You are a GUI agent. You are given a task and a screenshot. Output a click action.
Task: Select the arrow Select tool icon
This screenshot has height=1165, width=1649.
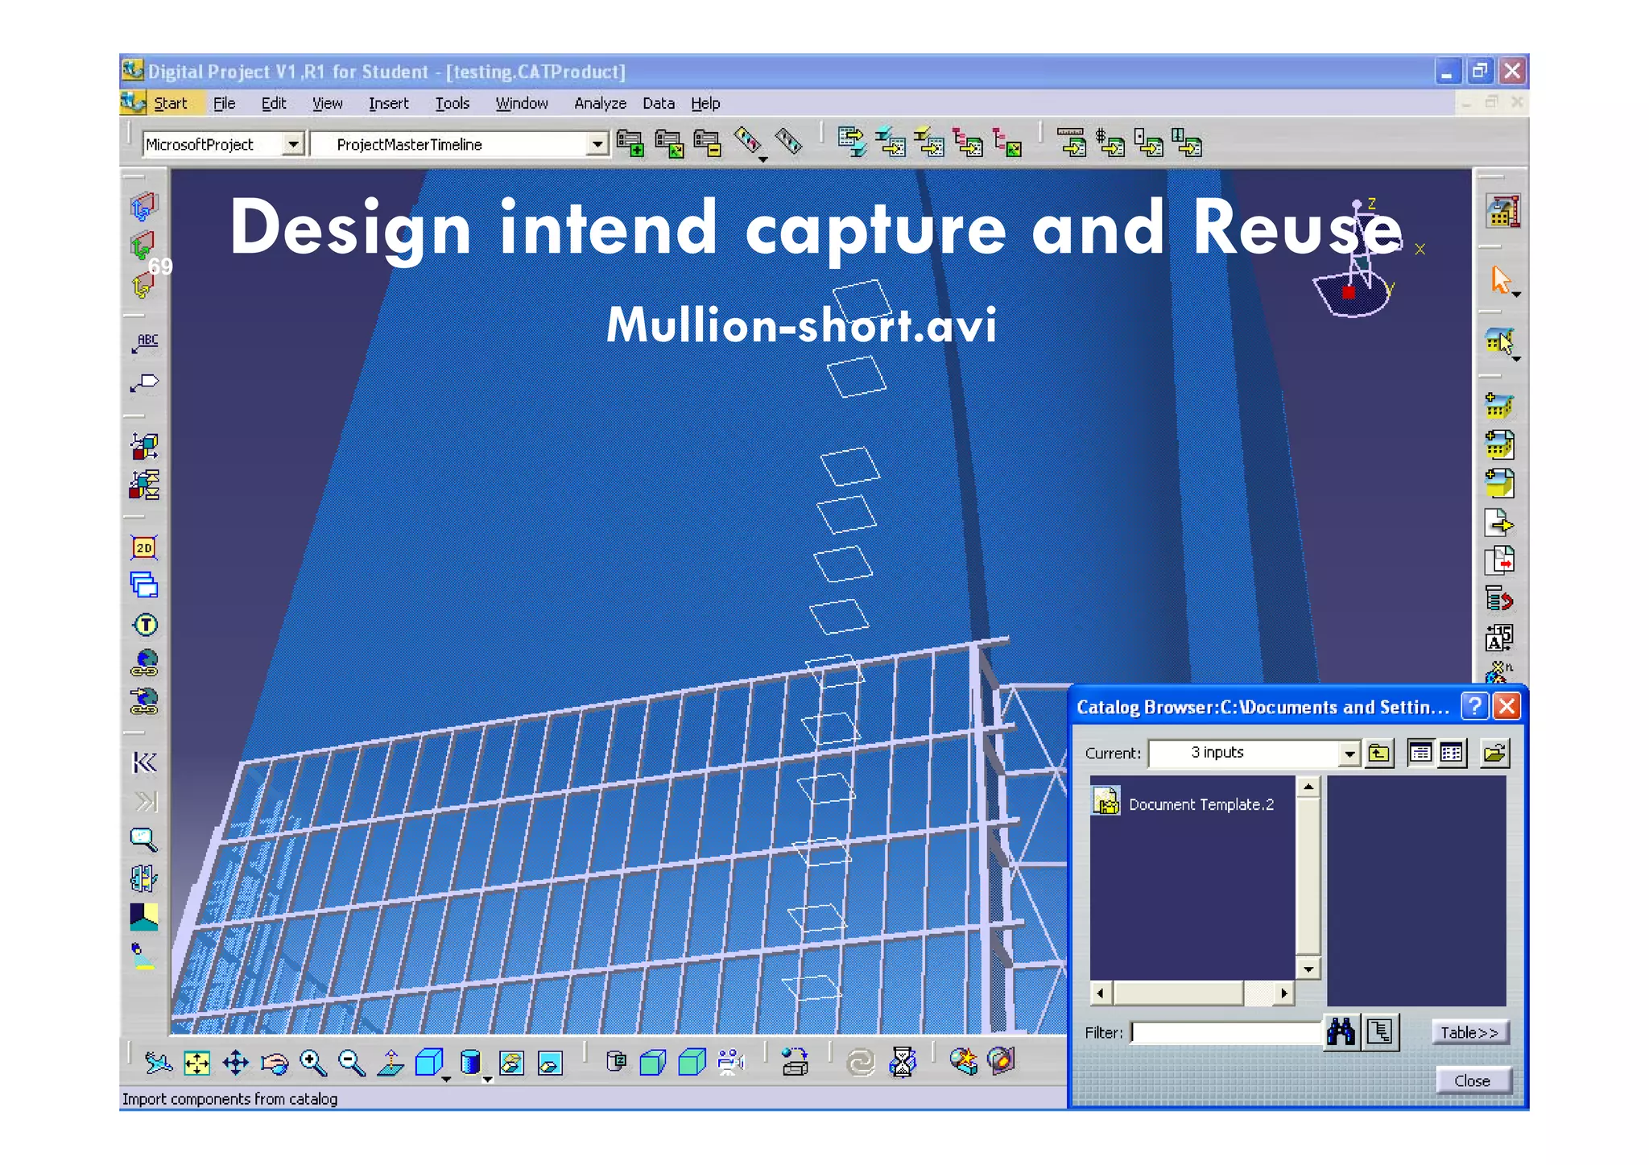[x=1501, y=280]
